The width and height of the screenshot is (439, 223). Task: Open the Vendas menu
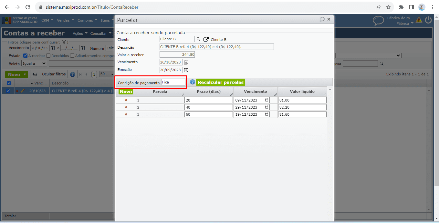[65, 20]
